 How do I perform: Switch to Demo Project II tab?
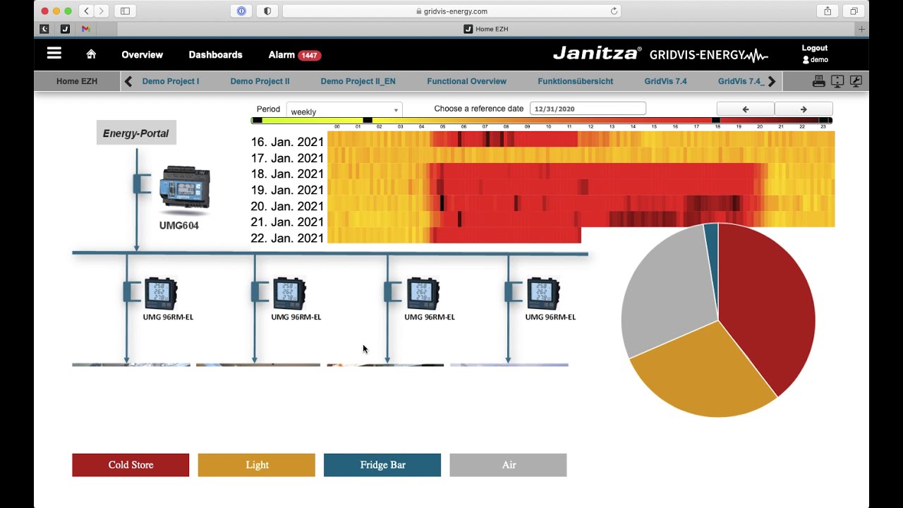click(260, 81)
